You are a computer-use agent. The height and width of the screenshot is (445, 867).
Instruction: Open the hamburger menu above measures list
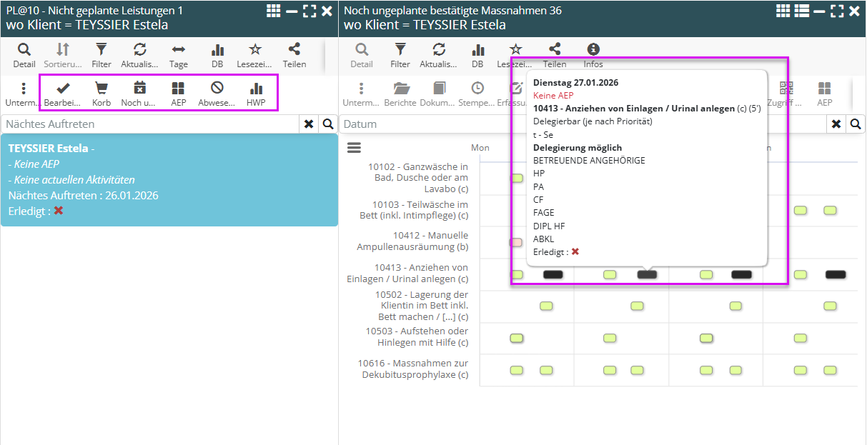click(x=354, y=148)
